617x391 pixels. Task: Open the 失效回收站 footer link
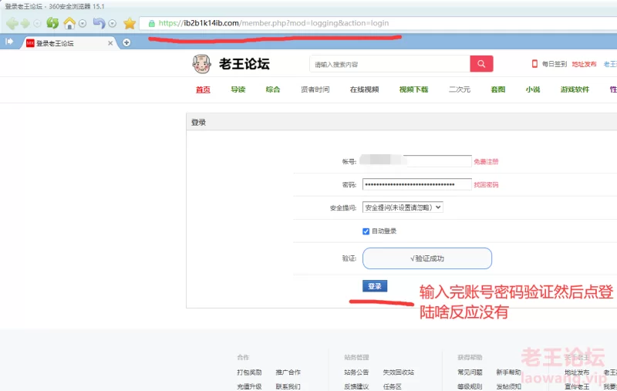pos(398,372)
